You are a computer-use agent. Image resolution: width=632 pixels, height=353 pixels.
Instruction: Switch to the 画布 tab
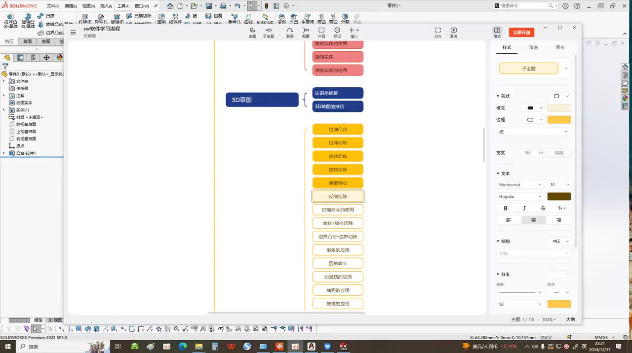coord(560,47)
